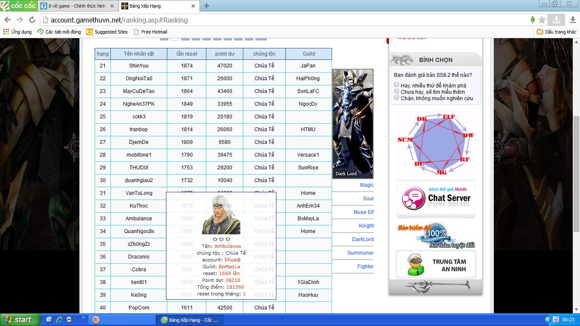Toggle the Vietnamese typing "à" icon

click(x=532, y=20)
